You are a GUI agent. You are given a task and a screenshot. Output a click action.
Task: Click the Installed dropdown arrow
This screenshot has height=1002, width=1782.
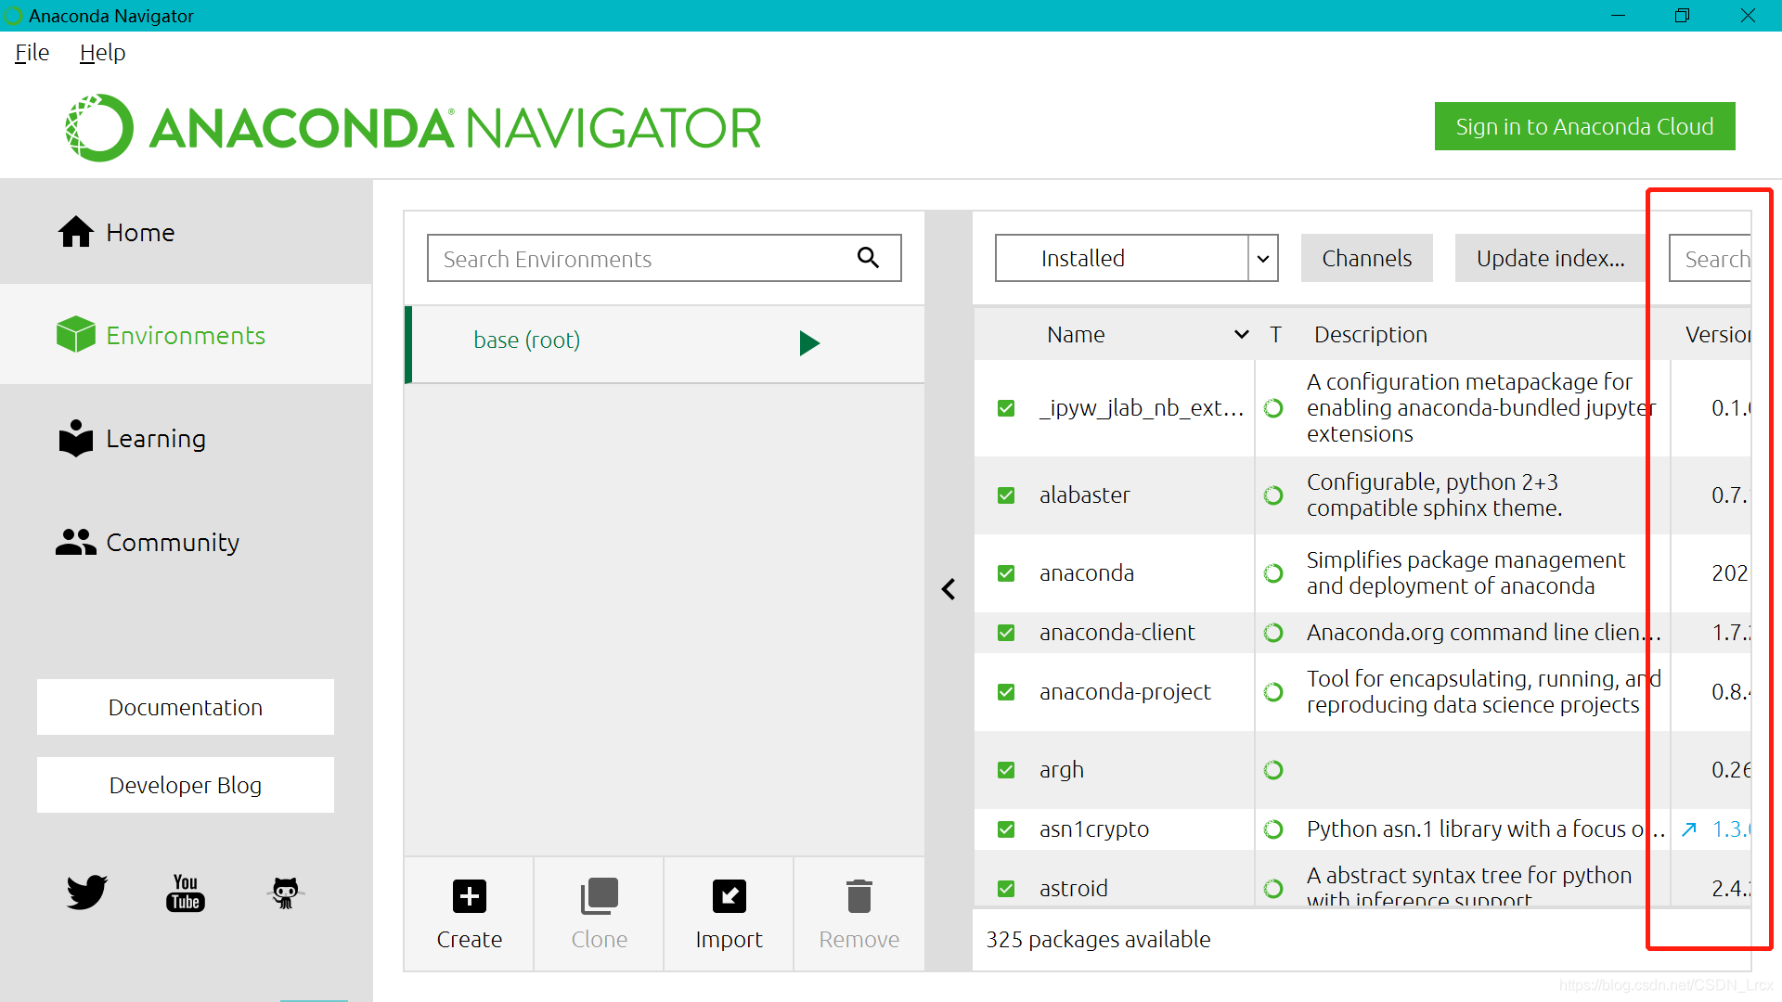click(1263, 259)
